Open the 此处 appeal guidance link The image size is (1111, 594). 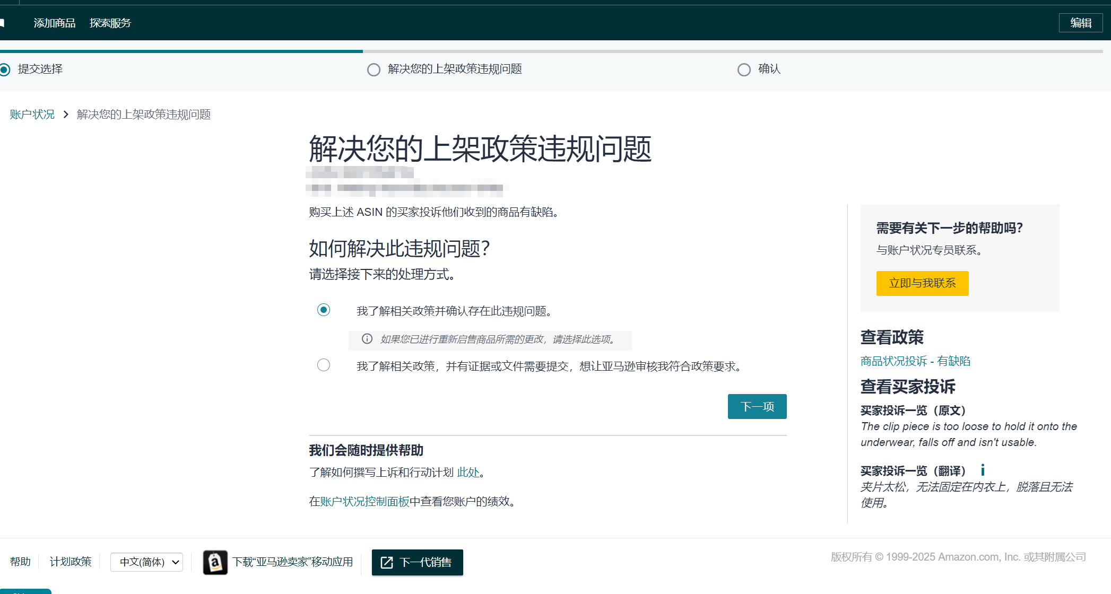tap(468, 472)
